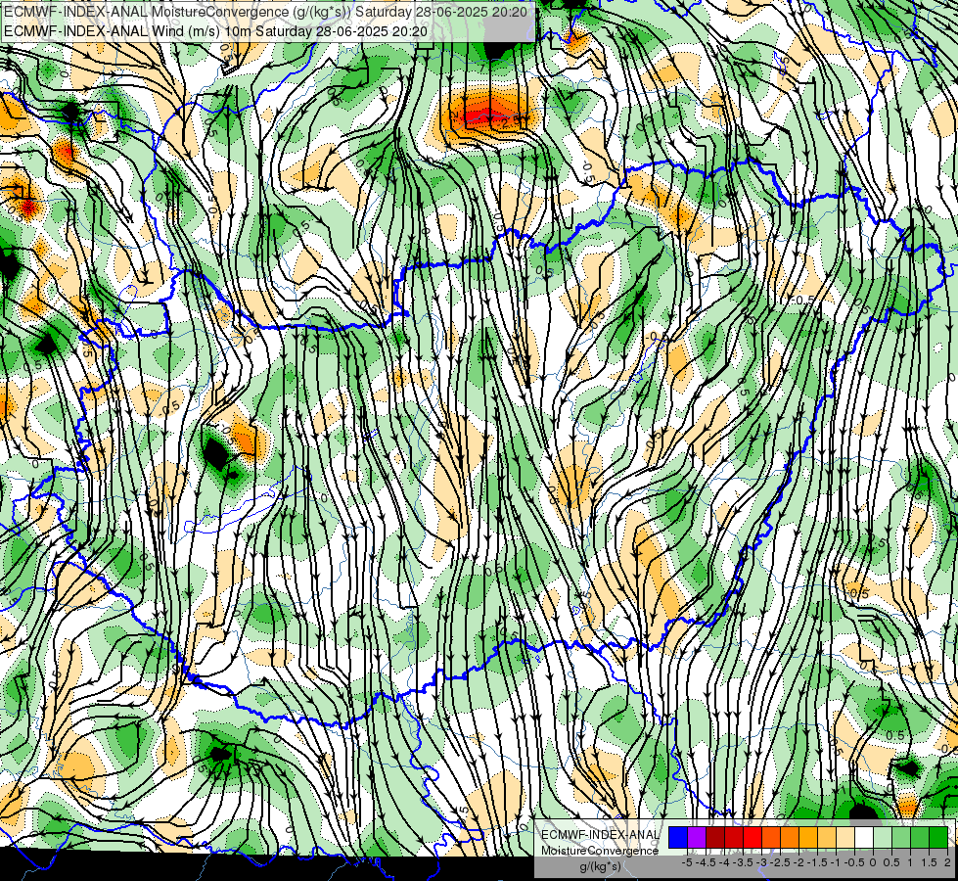Click the '-4' legend scale value
This screenshot has height=881, width=958.
[x=724, y=862]
